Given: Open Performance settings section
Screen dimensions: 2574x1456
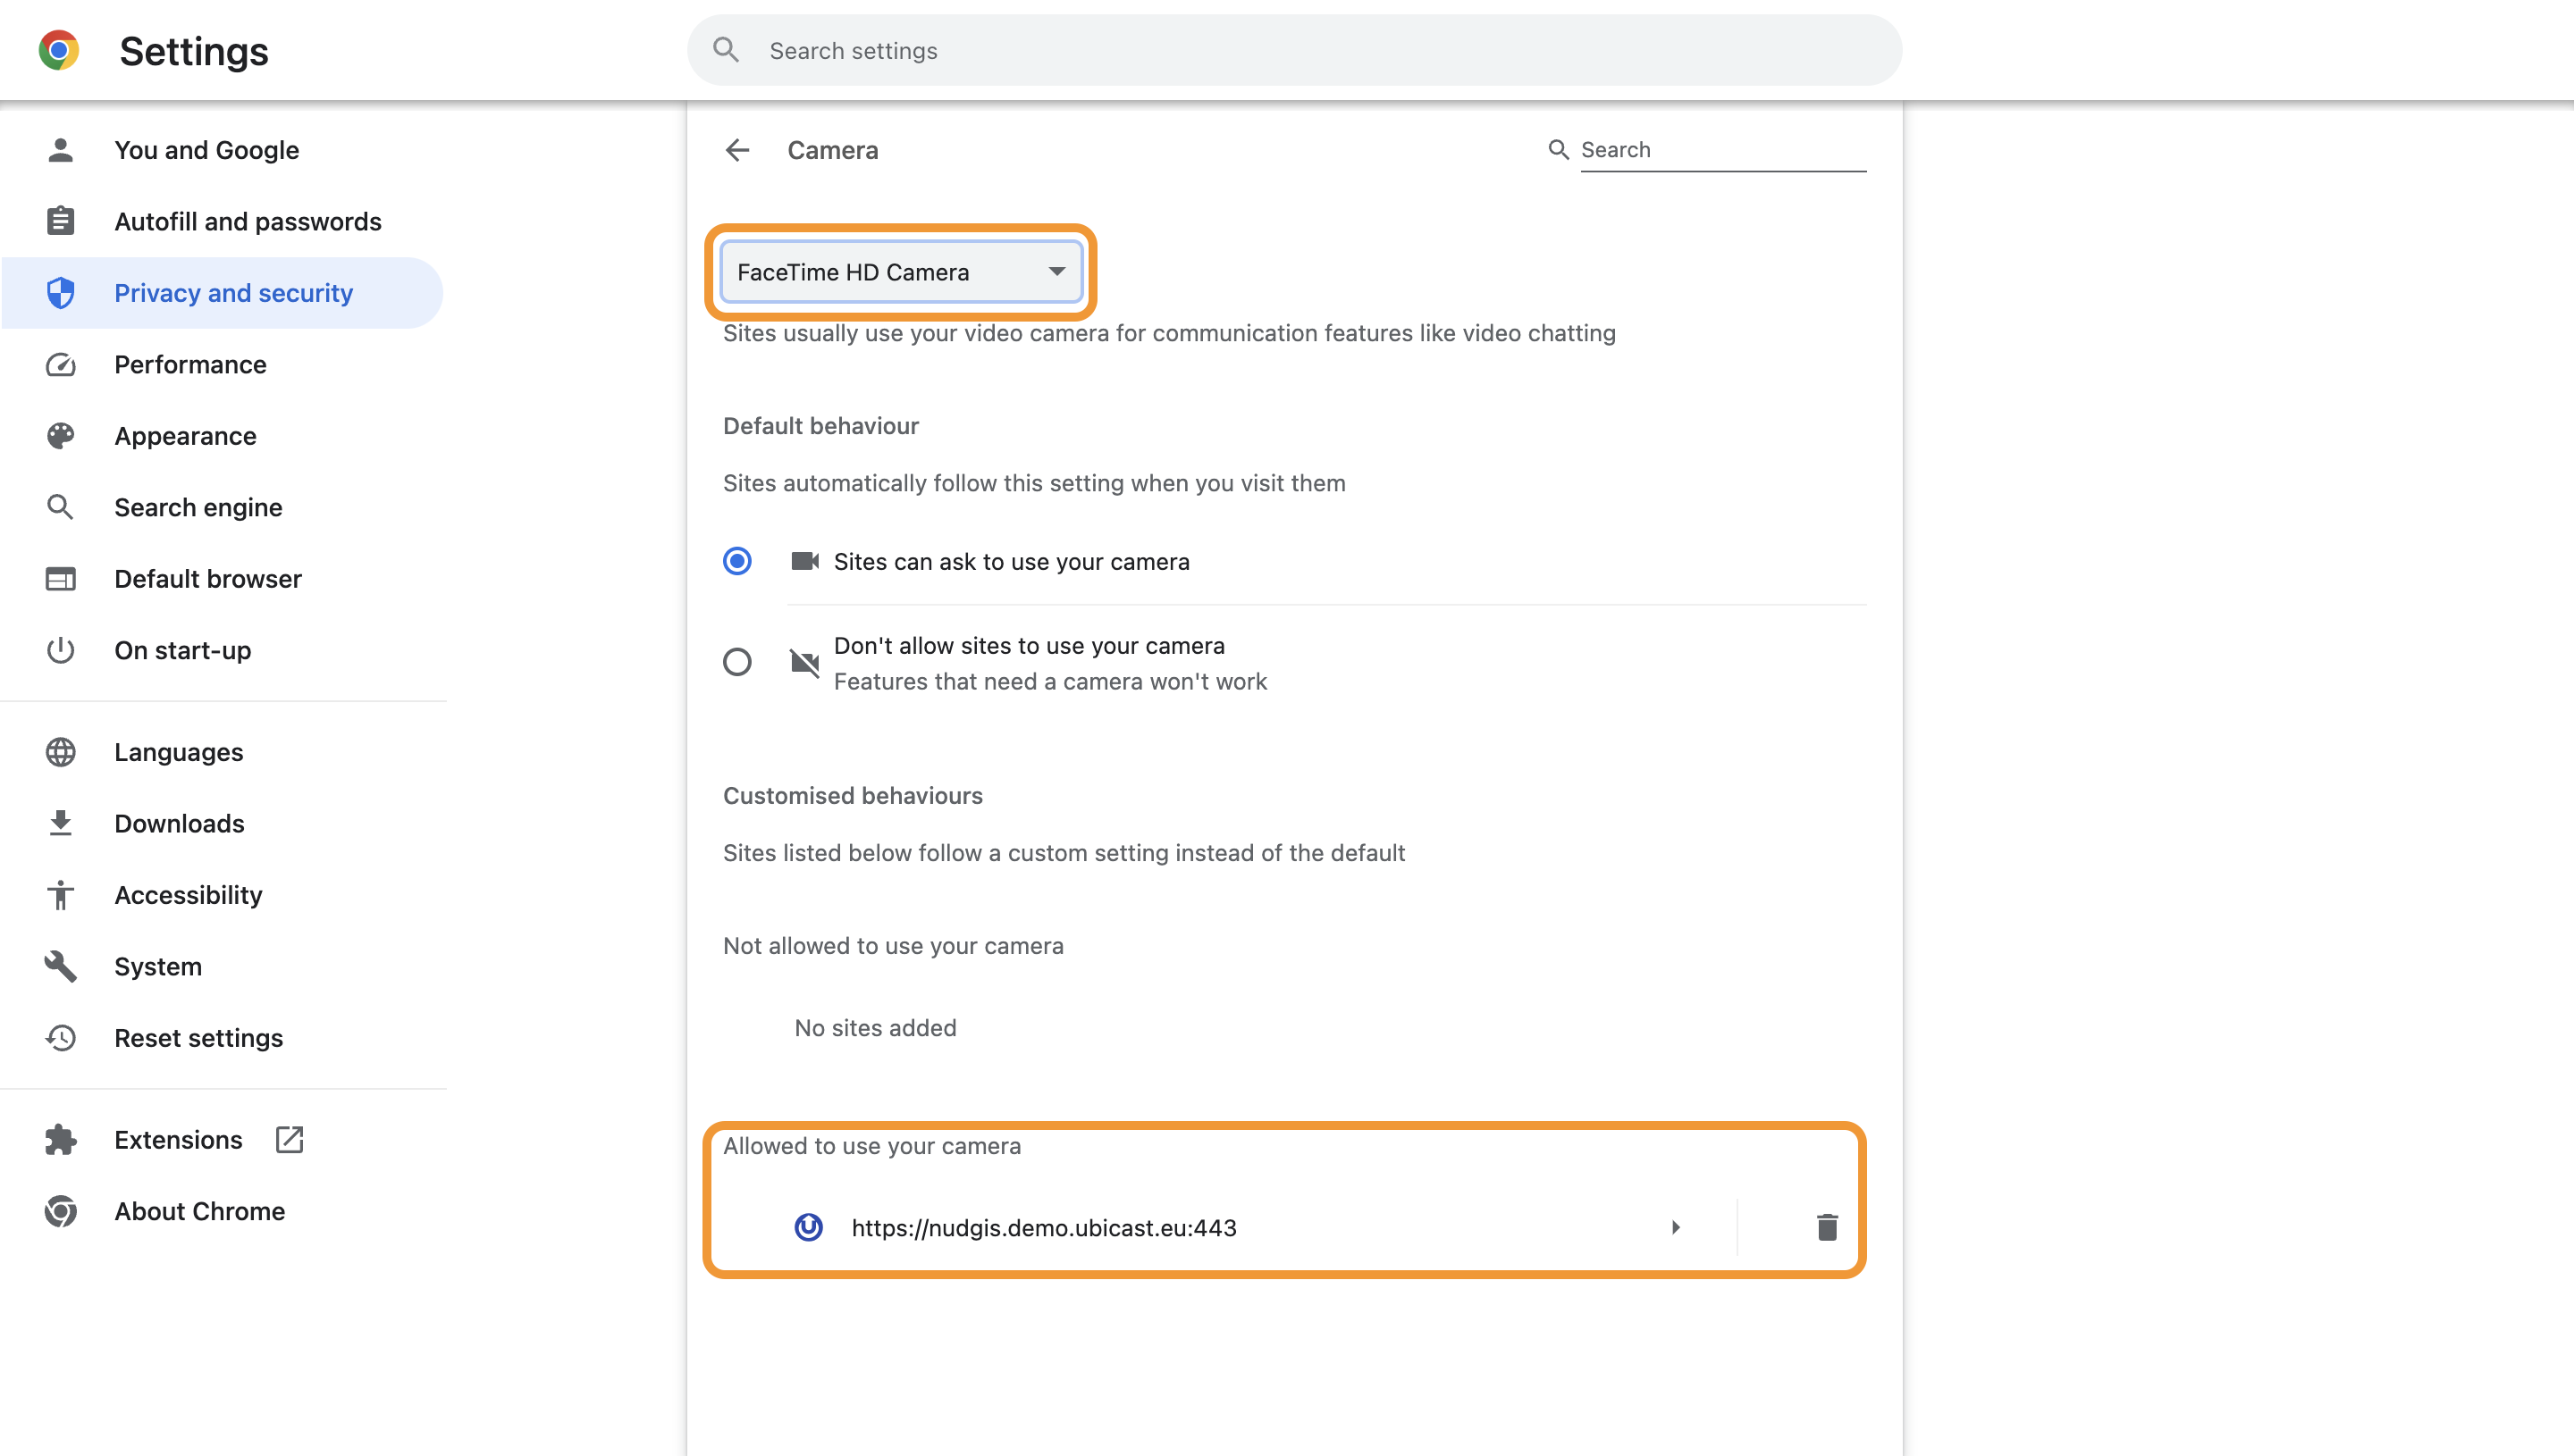Looking at the screenshot, I should [222, 364].
